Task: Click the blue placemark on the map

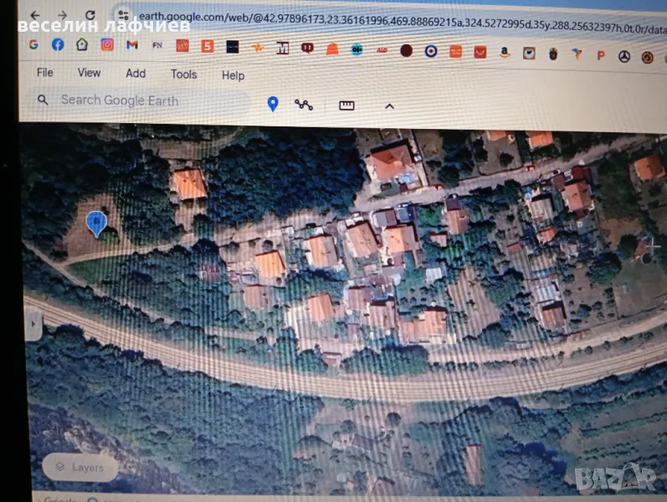Action: pos(96,223)
